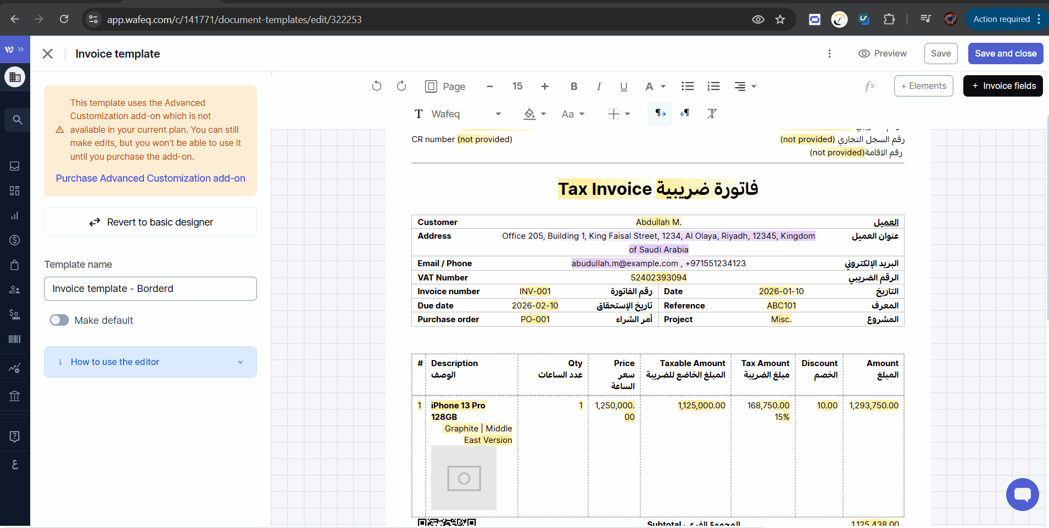Screen dimensions: 1049x528
Task: Open the dollar circle sales icon
Action: pos(15,240)
